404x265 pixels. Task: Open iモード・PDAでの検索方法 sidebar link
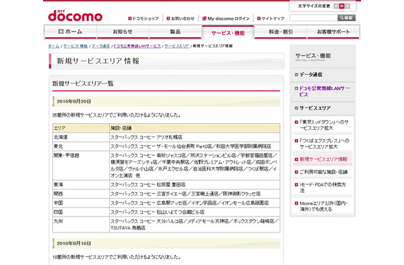[323, 187]
